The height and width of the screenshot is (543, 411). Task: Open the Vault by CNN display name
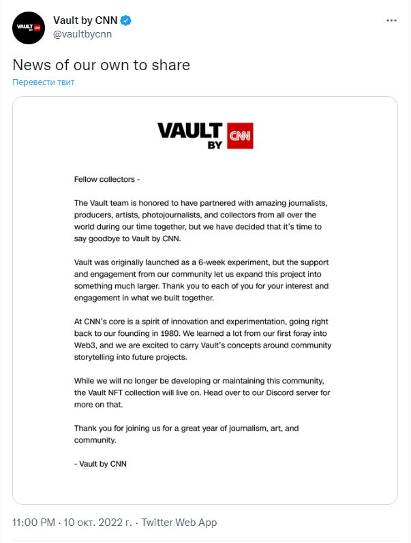coord(85,20)
